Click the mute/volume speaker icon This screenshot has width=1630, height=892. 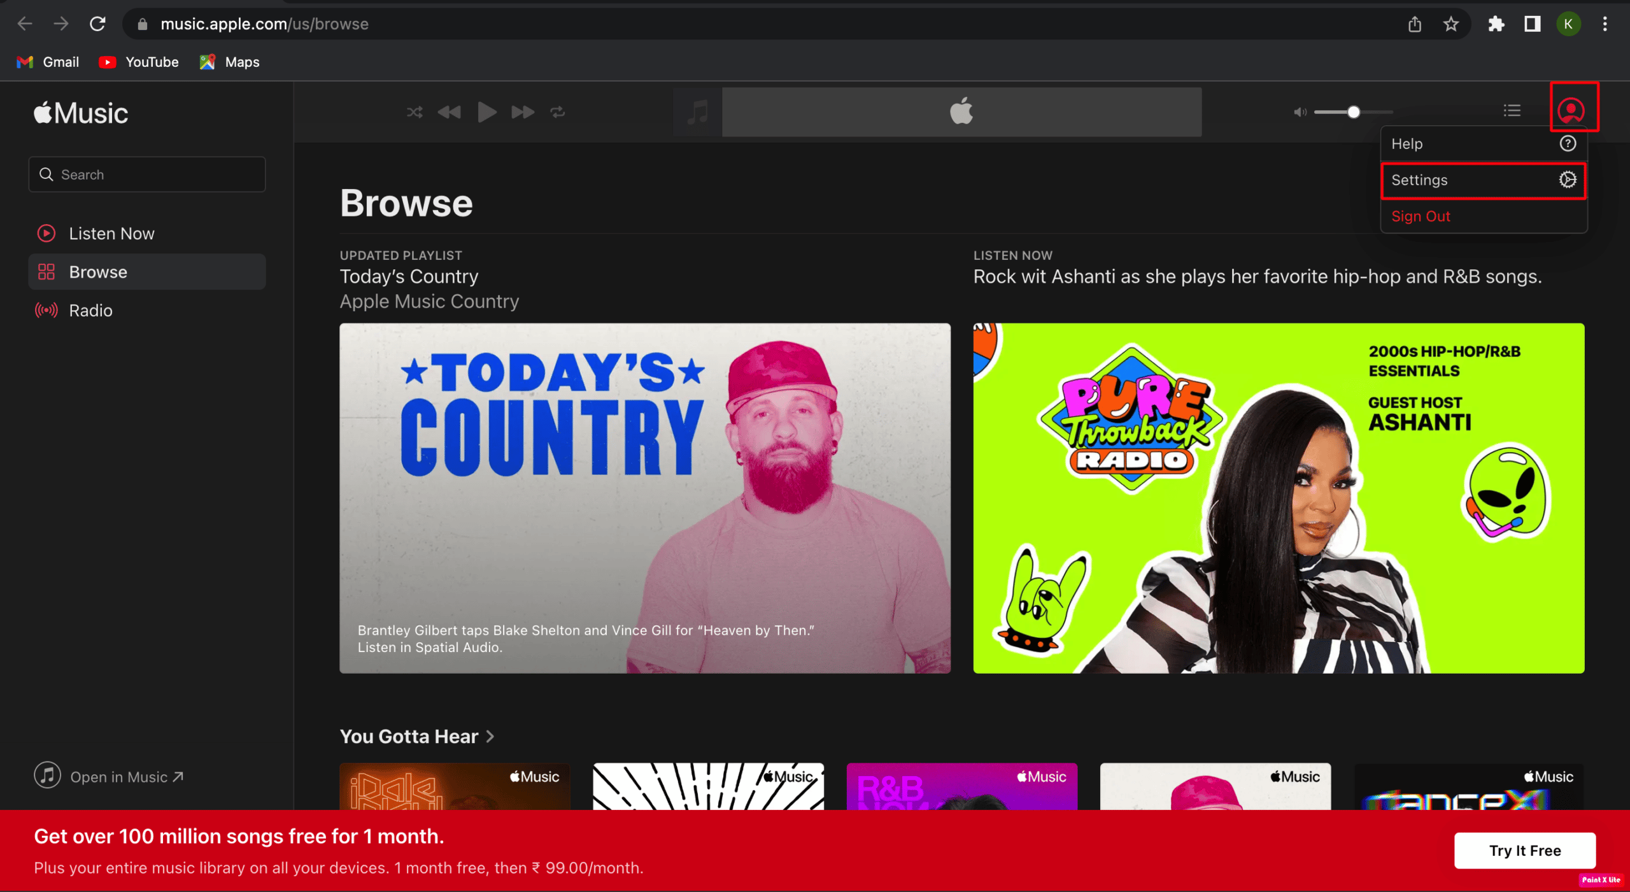[1300, 111]
